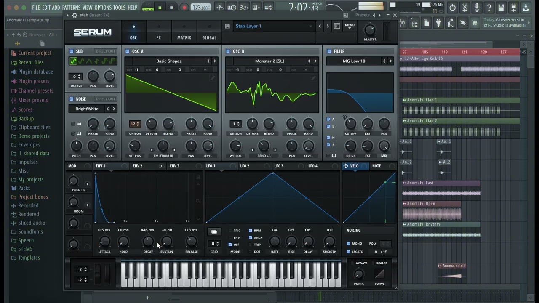Select the sine sub oscillator waveform
Screen dimensions: 539x303
[x=73, y=61]
